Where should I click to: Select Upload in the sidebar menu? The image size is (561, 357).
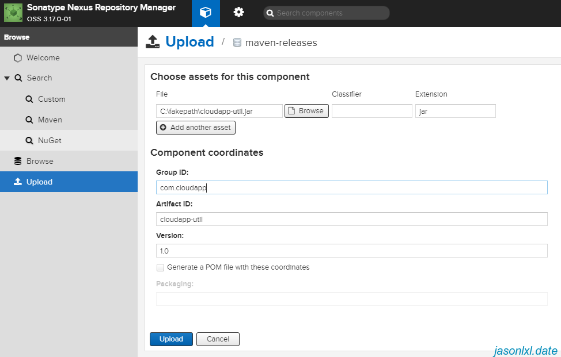tap(69, 182)
